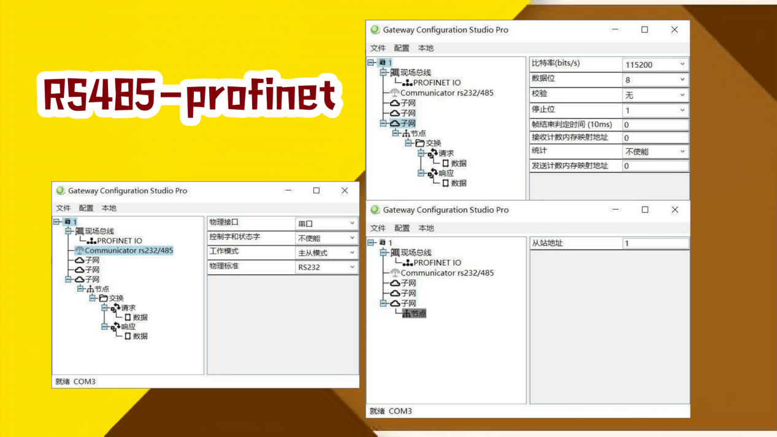Screen dimensions: 777x437
Task: Select the 现场总线 bus icon in upper-right window
Action: [395, 72]
